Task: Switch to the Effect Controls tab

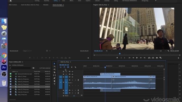Action: coord(13,5)
